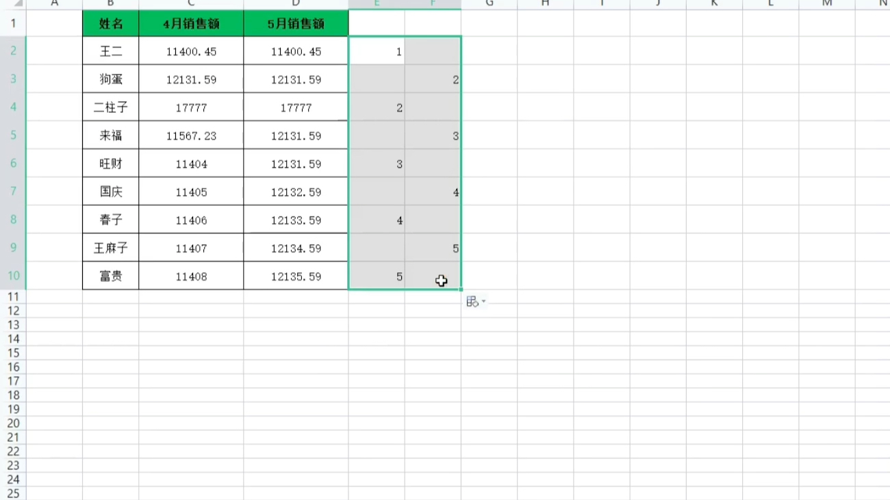Click row 9 cell with value 5
890x500 pixels.
pyautogui.click(x=433, y=248)
